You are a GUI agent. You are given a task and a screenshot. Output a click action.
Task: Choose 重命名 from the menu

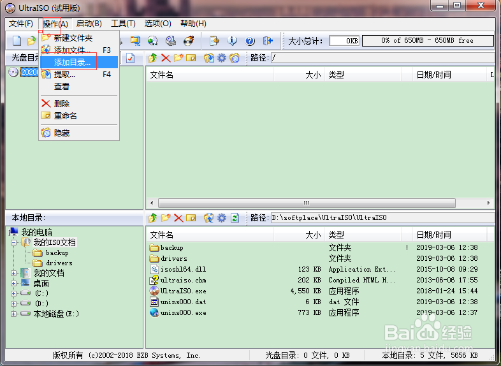tap(79, 115)
